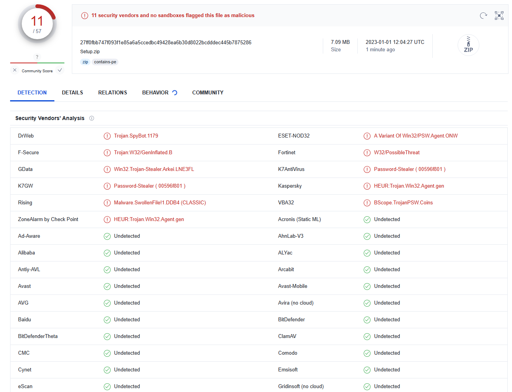This screenshot has width=512, height=392.
Task: Click the ZIP file type icon
Action: [468, 45]
